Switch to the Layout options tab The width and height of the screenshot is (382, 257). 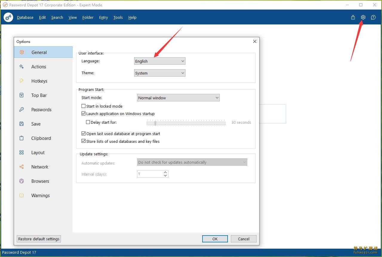click(x=43, y=152)
